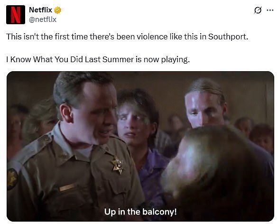Click the I Know What You Did Last Summer line
Viewport: 278px width, 224px height.
(98, 59)
